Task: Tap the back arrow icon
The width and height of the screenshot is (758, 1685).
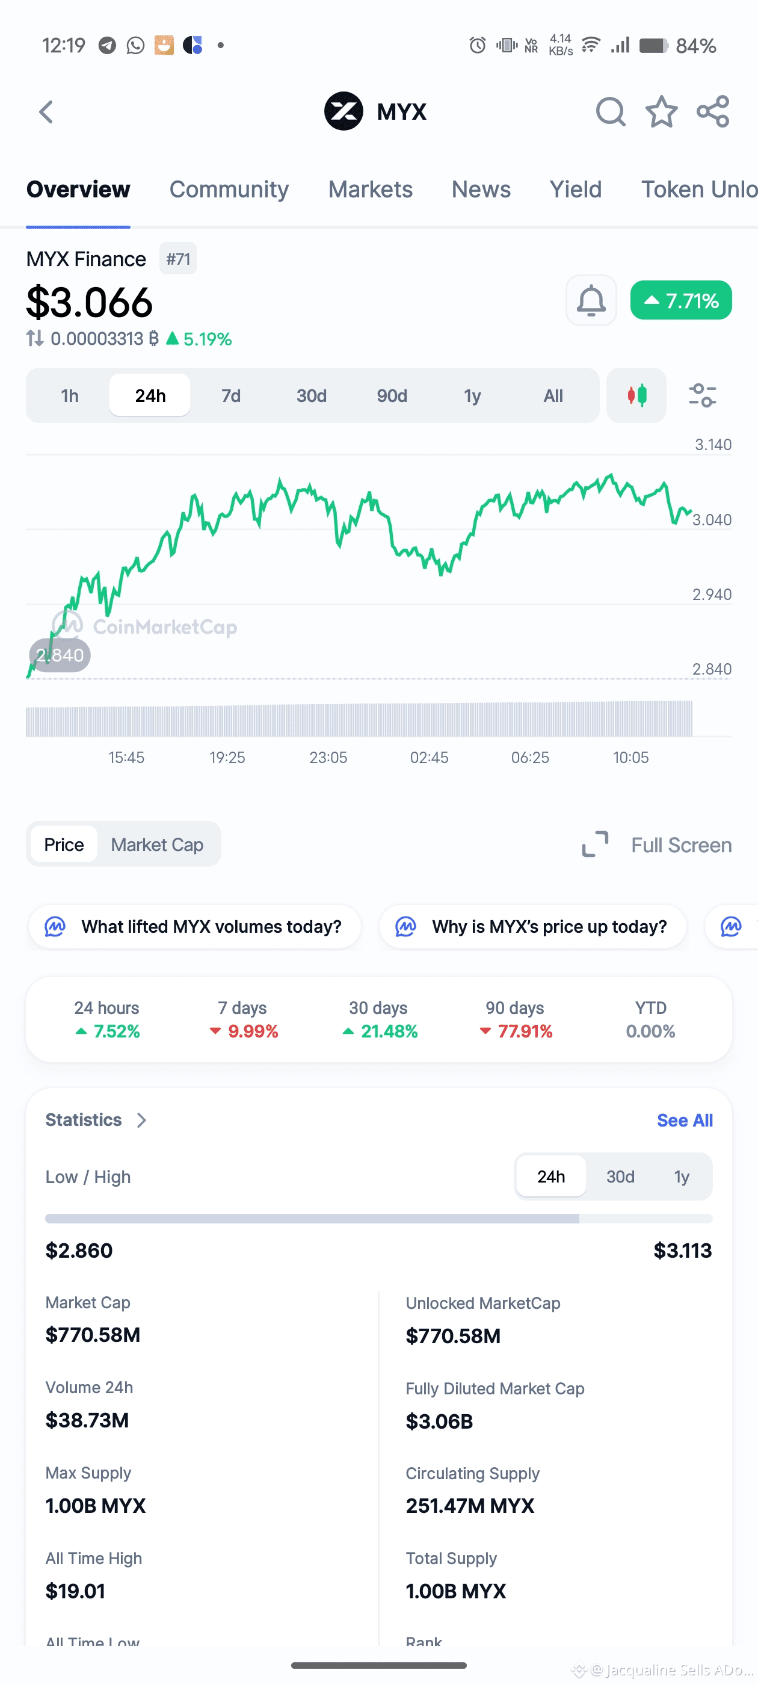Action: pos(46,112)
